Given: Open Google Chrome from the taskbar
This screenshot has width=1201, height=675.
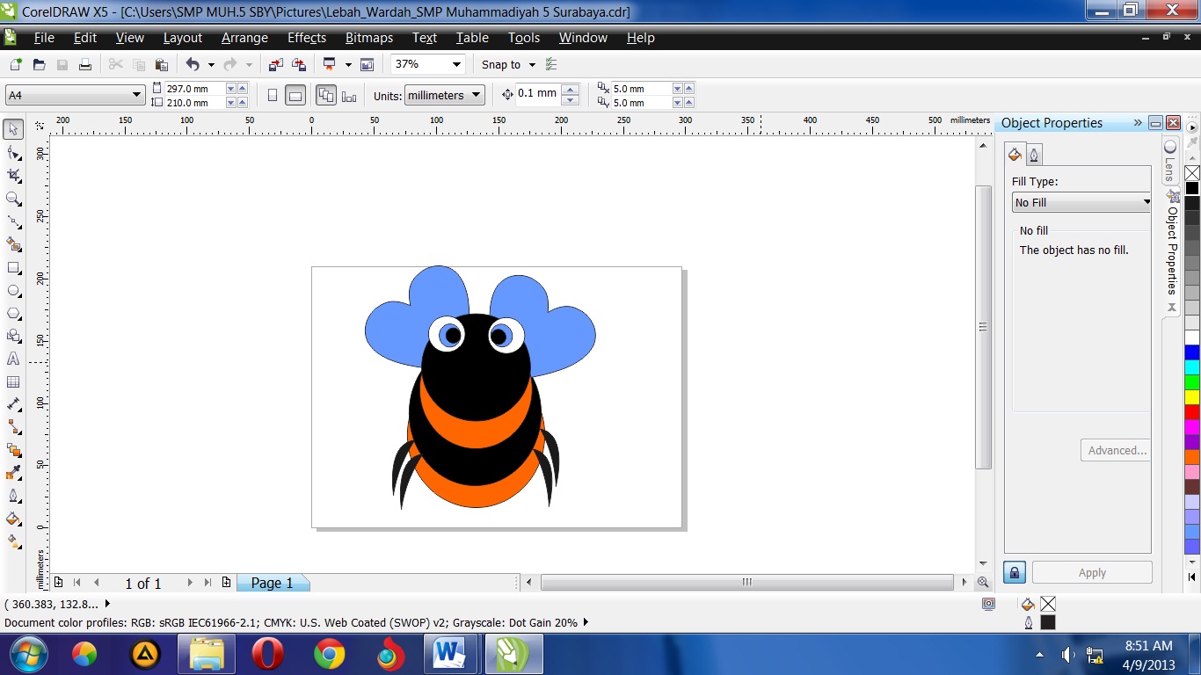Looking at the screenshot, I should point(329,655).
